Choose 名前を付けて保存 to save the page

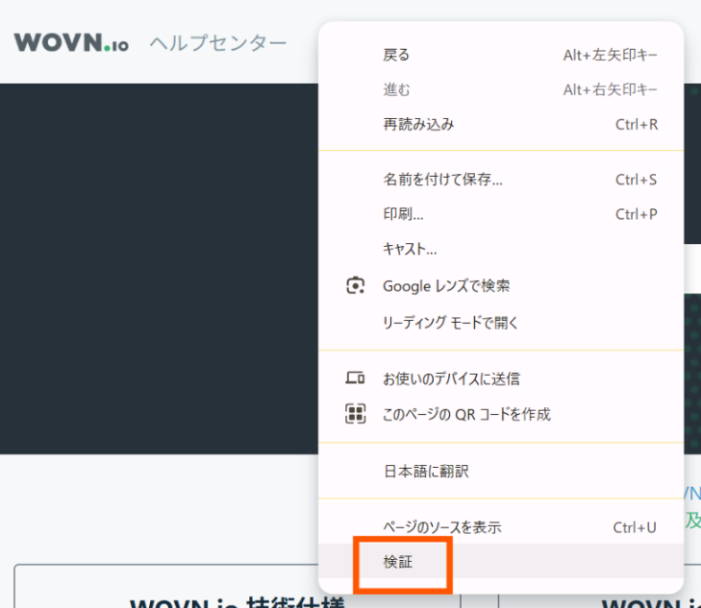[x=442, y=180]
